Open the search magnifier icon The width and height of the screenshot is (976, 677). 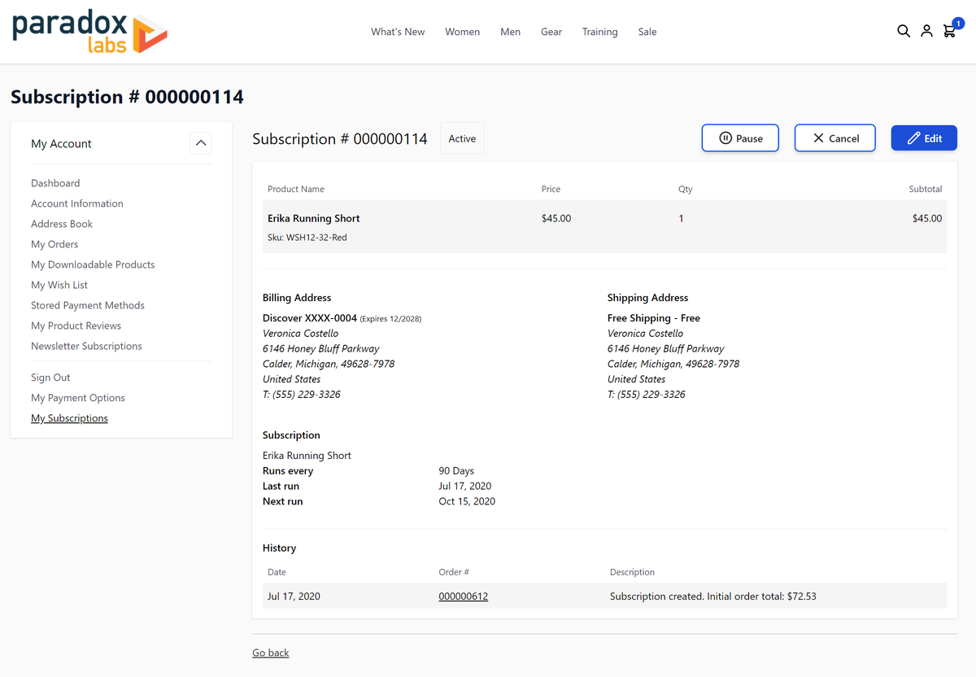(x=904, y=31)
